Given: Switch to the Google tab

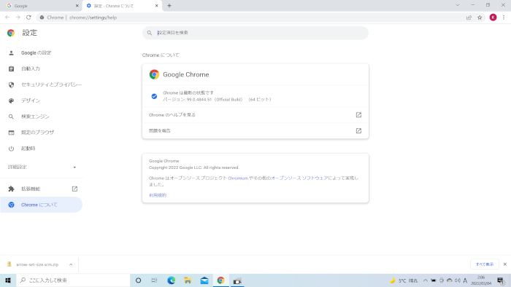Looking at the screenshot, I should 41,6.
